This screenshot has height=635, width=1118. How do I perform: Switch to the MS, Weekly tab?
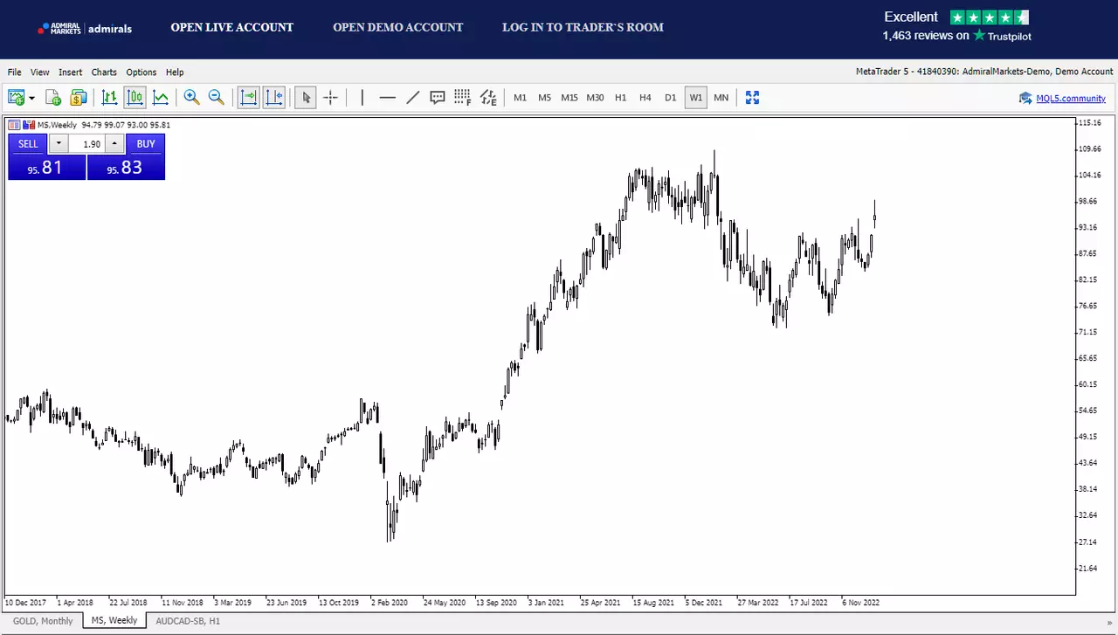click(x=114, y=620)
